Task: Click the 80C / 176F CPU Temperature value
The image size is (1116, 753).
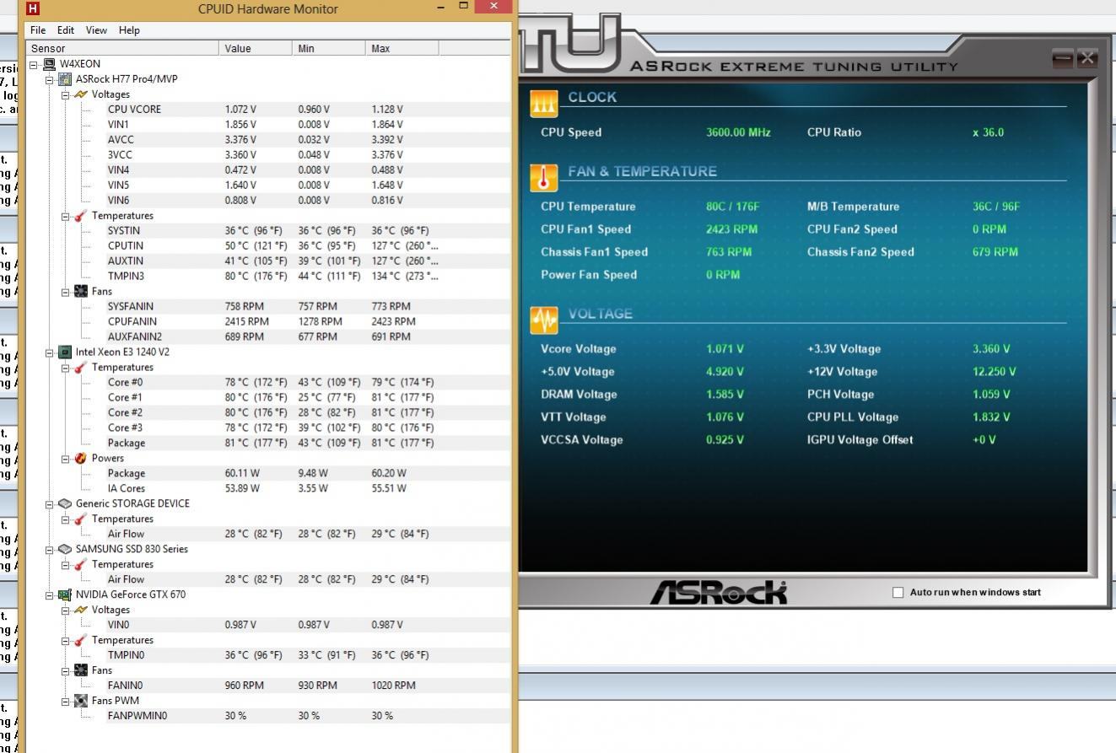Action: pos(733,207)
